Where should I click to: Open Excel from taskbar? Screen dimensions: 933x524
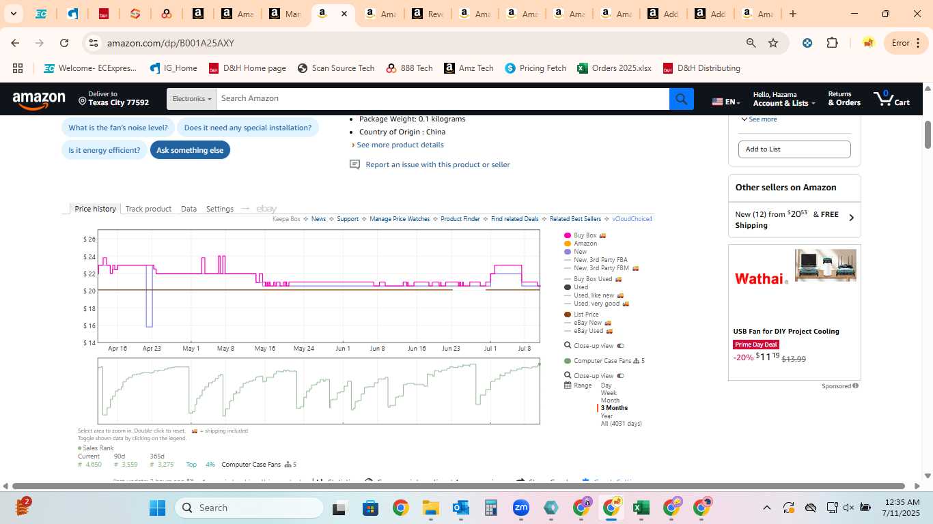pyautogui.click(x=641, y=508)
